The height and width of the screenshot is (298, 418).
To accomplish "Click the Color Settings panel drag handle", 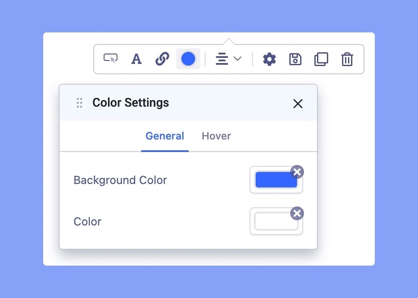I will point(79,103).
